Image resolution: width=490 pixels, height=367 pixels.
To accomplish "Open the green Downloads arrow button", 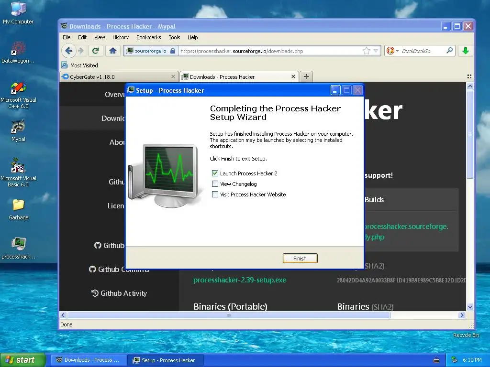I will 465,51.
